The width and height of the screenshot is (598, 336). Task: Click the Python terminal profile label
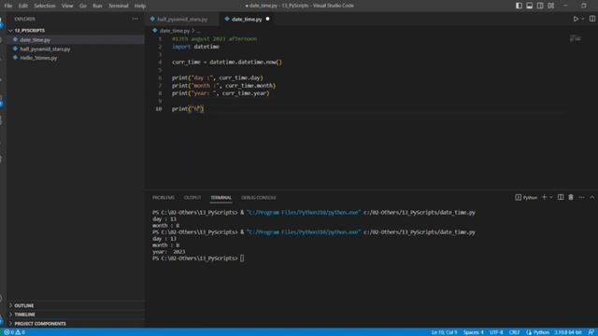[x=526, y=197]
